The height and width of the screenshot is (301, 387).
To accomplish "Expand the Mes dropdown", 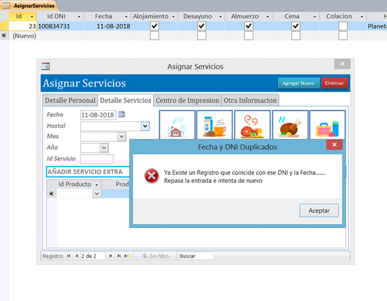I will 121,136.
